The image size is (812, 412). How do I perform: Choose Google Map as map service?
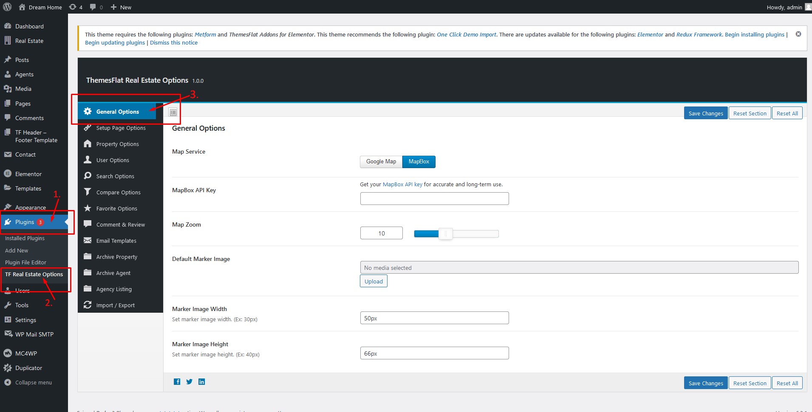[x=381, y=162]
